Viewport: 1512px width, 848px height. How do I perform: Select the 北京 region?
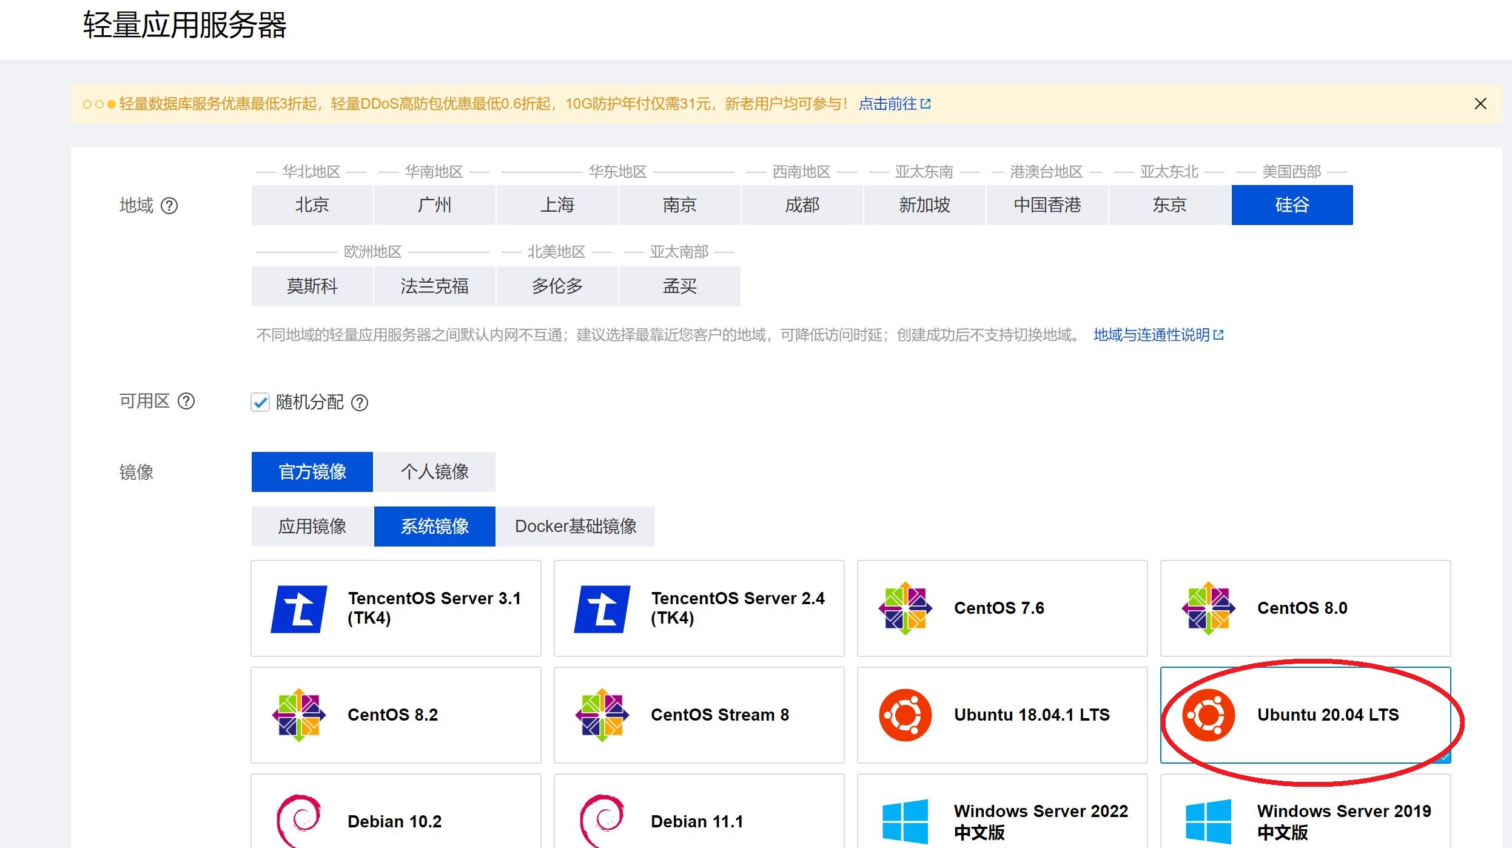coord(312,205)
